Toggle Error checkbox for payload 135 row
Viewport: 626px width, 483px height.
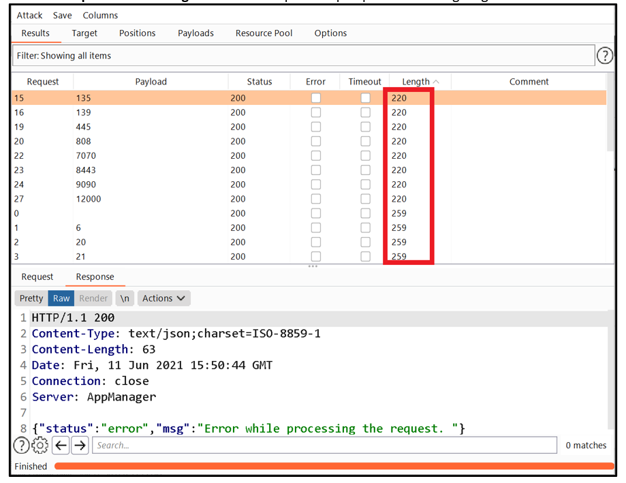click(316, 98)
